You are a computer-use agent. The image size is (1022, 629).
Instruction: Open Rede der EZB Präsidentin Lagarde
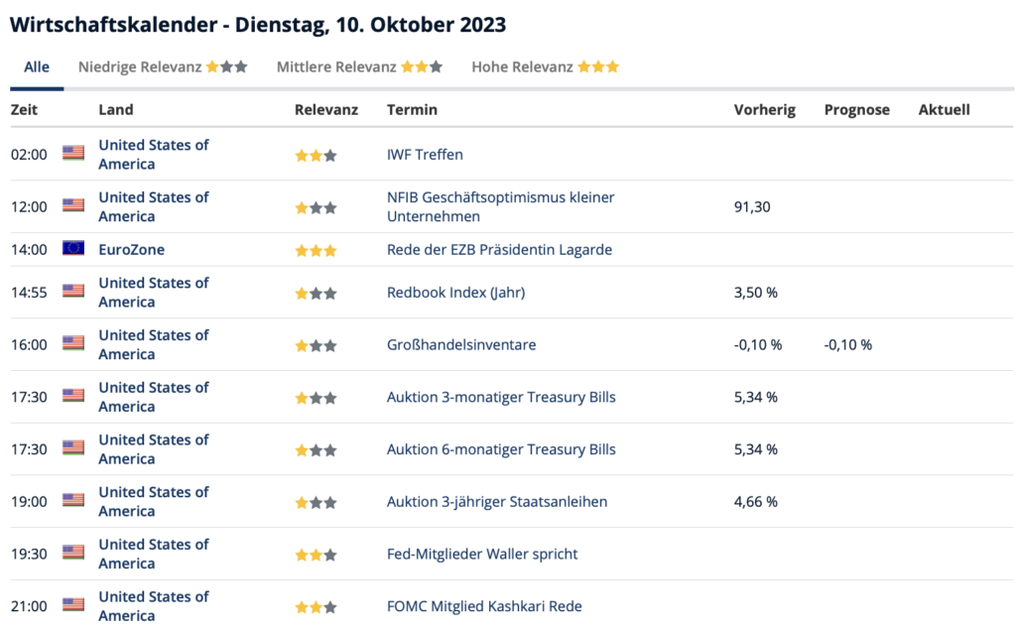click(499, 250)
